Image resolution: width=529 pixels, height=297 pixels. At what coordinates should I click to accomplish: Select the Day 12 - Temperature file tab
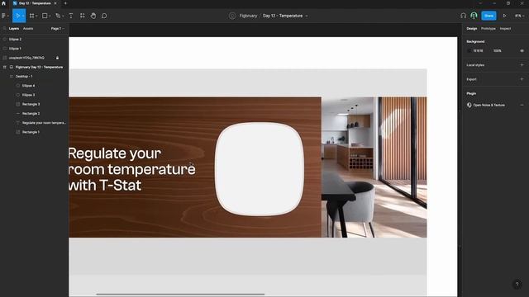pyautogui.click(x=35, y=3)
